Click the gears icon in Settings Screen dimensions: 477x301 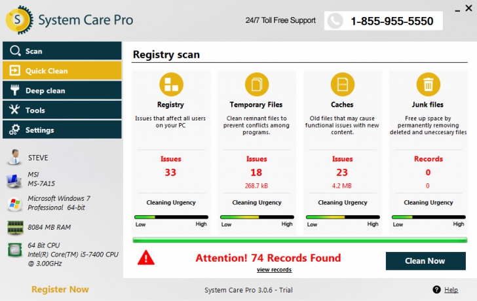coord(14,130)
